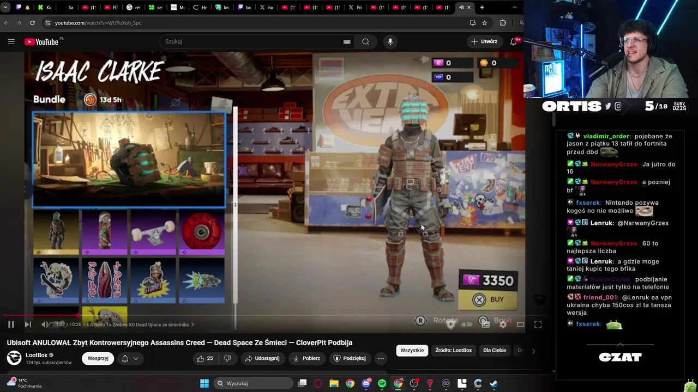Open video player settings gear
This screenshot has height=392, width=698.
point(503,324)
